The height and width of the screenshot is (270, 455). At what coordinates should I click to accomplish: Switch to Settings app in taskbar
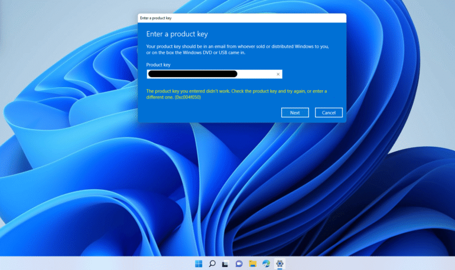coord(280,264)
